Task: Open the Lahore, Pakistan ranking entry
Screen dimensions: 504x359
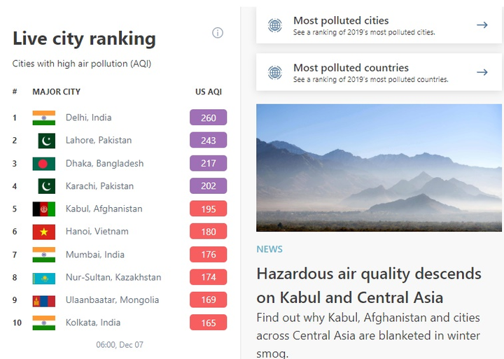Action: 98,141
